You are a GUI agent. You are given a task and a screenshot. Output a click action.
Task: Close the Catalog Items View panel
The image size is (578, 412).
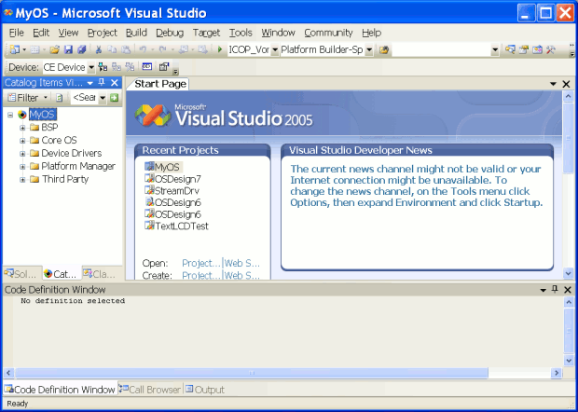pyautogui.click(x=115, y=83)
